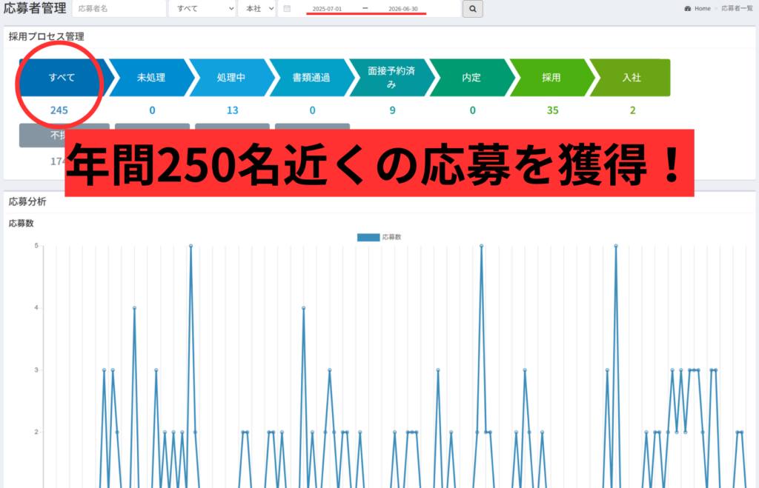Click the 応募者管理 page title
Image resolution: width=759 pixels, height=488 pixels.
point(35,8)
